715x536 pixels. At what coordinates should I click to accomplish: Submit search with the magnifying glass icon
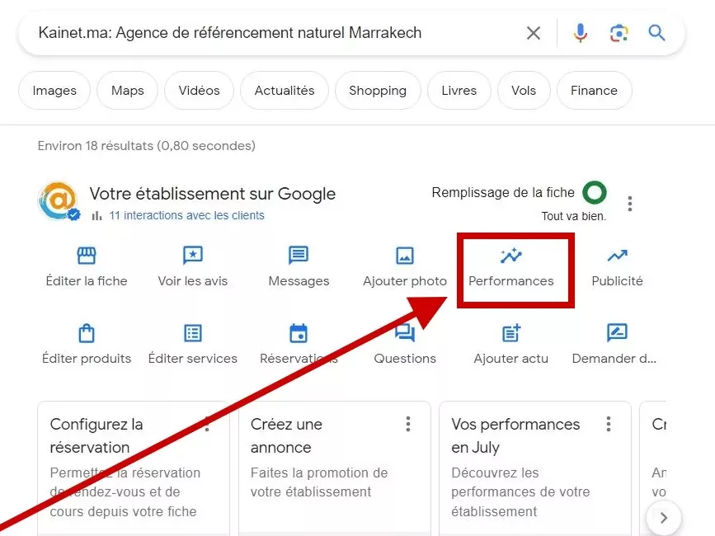click(x=656, y=33)
